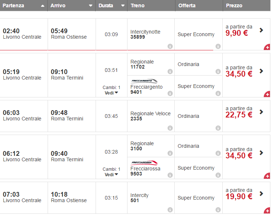Click info icon for Frecciargento 9401 train

170,93
